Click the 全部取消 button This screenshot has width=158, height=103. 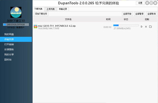[x=152, y=14]
